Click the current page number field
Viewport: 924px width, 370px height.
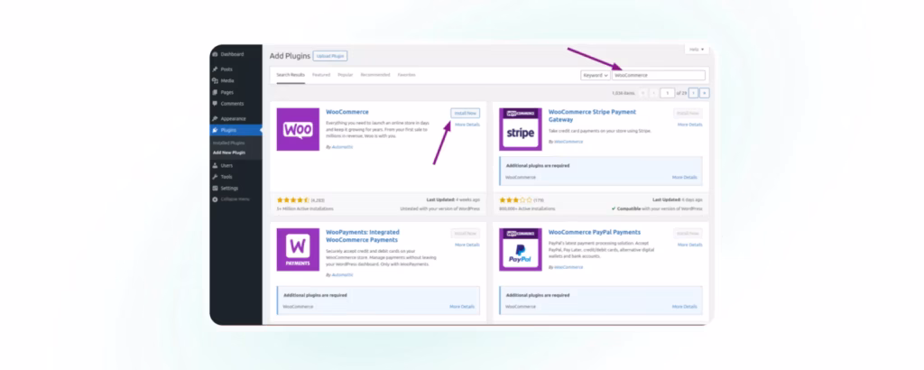click(667, 93)
